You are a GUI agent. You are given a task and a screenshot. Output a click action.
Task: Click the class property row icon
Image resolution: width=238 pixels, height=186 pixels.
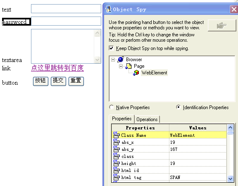(x=117, y=156)
